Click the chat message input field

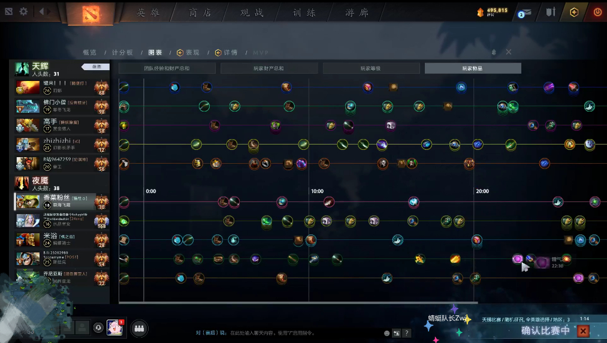point(288,333)
